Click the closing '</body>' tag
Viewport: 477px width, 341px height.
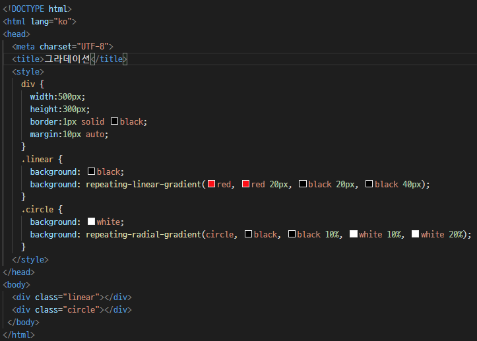tap(24, 322)
